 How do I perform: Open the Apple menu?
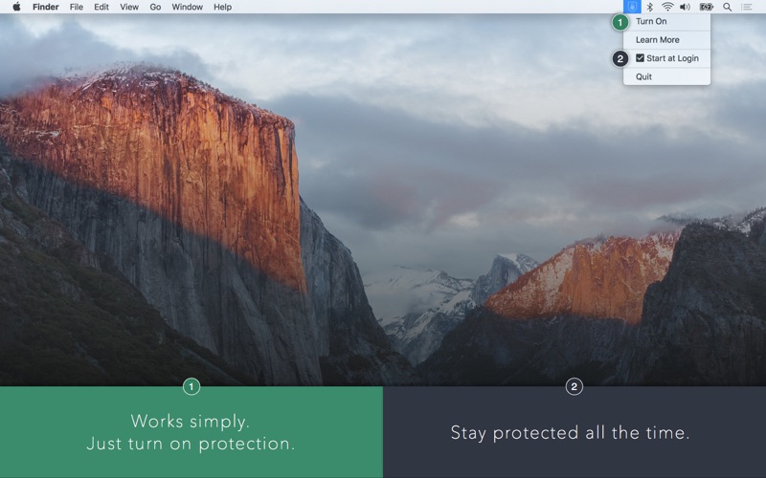[16, 7]
